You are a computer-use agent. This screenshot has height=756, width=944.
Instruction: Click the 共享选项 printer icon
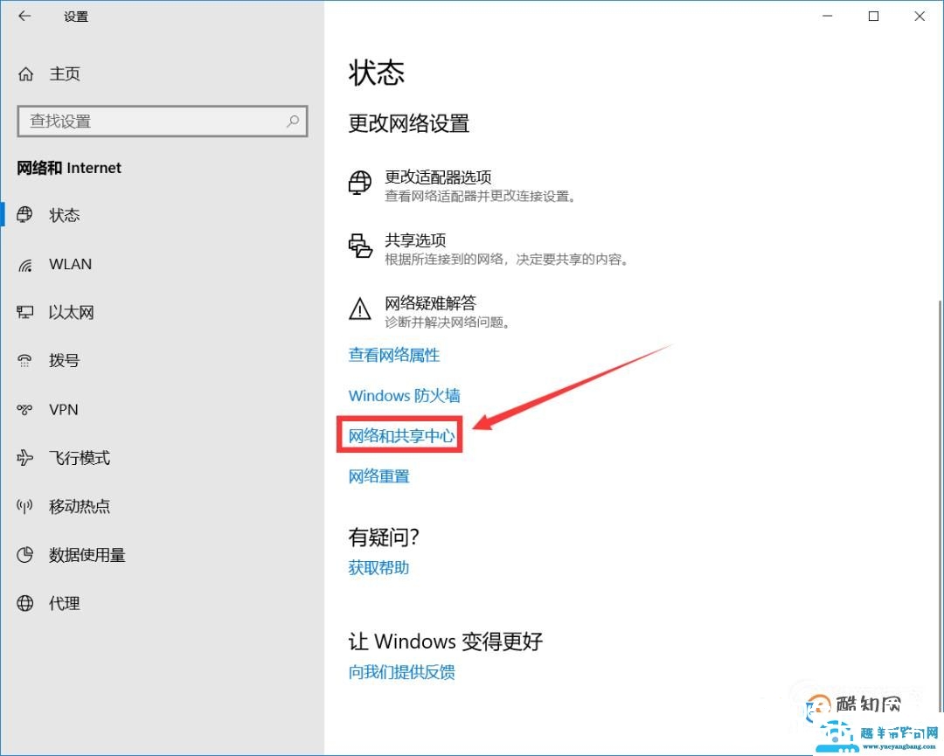(360, 246)
